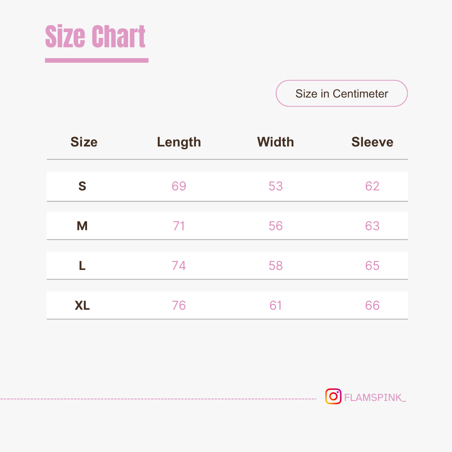
Task: Select the Width column header
Action: click(x=275, y=142)
